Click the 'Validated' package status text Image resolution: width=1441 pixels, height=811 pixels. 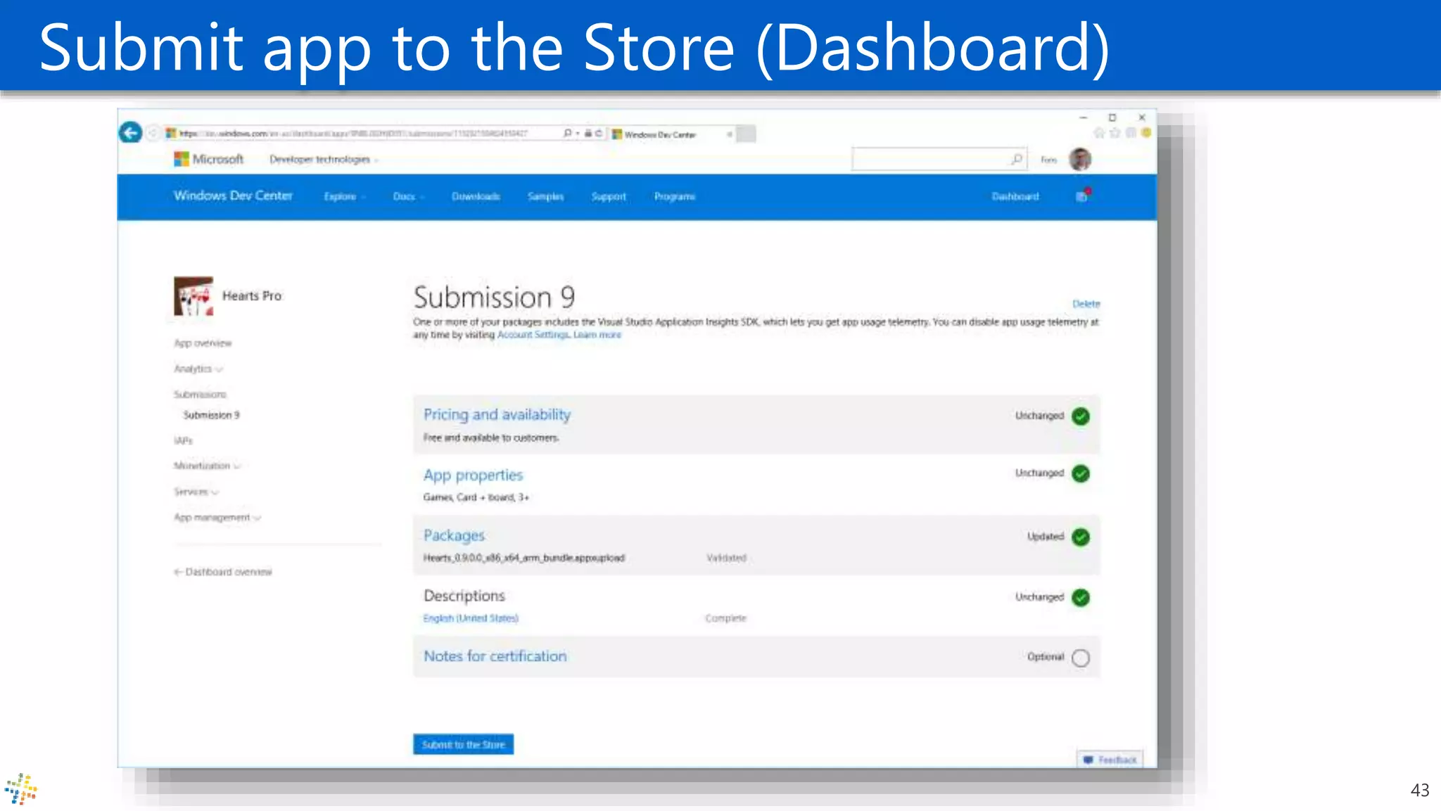pos(726,558)
